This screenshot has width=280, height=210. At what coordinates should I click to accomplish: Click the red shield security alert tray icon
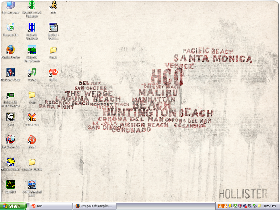tap(240, 206)
